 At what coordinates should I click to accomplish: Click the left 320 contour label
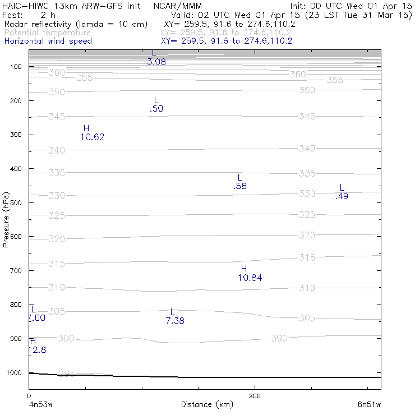57,239
